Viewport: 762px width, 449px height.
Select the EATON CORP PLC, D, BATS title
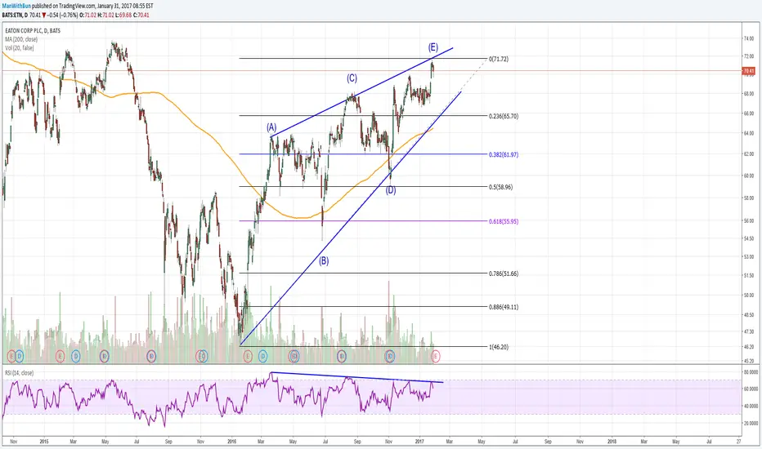pyautogui.click(x=33, y=30)
